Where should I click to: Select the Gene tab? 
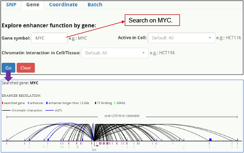pyautogui.click(x=33, y=5)
